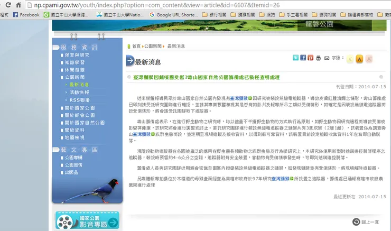
Task: Go to browser home page icon
Action: coord(18,5)
